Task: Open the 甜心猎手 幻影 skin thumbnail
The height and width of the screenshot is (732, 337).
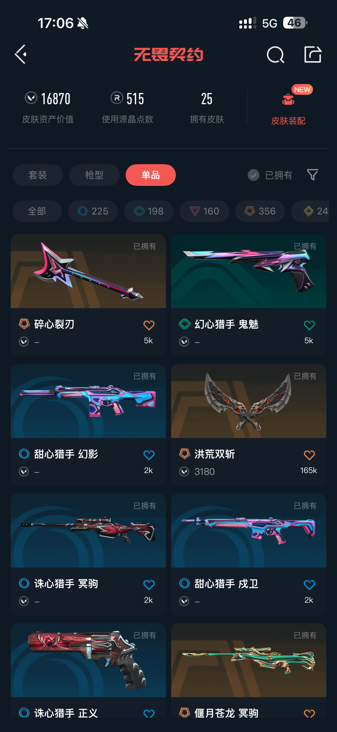Action: click(x=88, y=401)
